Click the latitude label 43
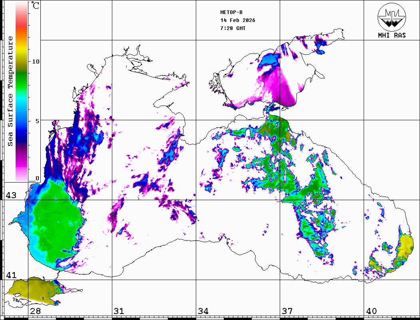420x320 pixels. [x=11, y=195]
